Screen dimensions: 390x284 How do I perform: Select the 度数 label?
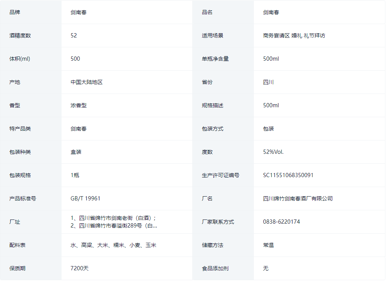(x=207, y=152)
